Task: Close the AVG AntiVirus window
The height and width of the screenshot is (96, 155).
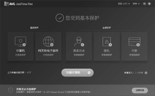Action: pyautogui.click(x=149, y=4)
